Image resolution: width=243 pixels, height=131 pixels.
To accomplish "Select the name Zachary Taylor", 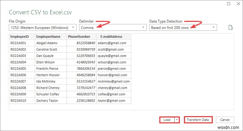I will point(47,101).
